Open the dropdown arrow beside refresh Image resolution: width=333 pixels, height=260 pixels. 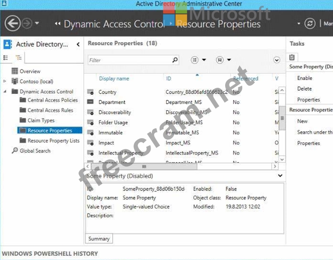[299, 24]
